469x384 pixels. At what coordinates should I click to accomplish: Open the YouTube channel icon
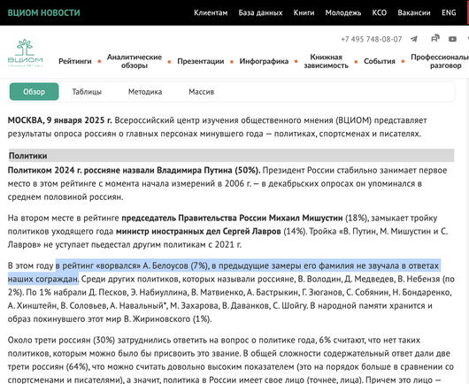pyautogui.click(x=452, y=39)
